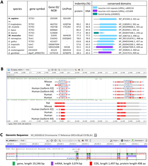
Task: Adjust the zoom slider in panel C toolbar
Action: [70, 140]
